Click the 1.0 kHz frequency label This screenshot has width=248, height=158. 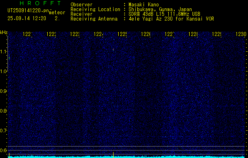coord(3,71)
